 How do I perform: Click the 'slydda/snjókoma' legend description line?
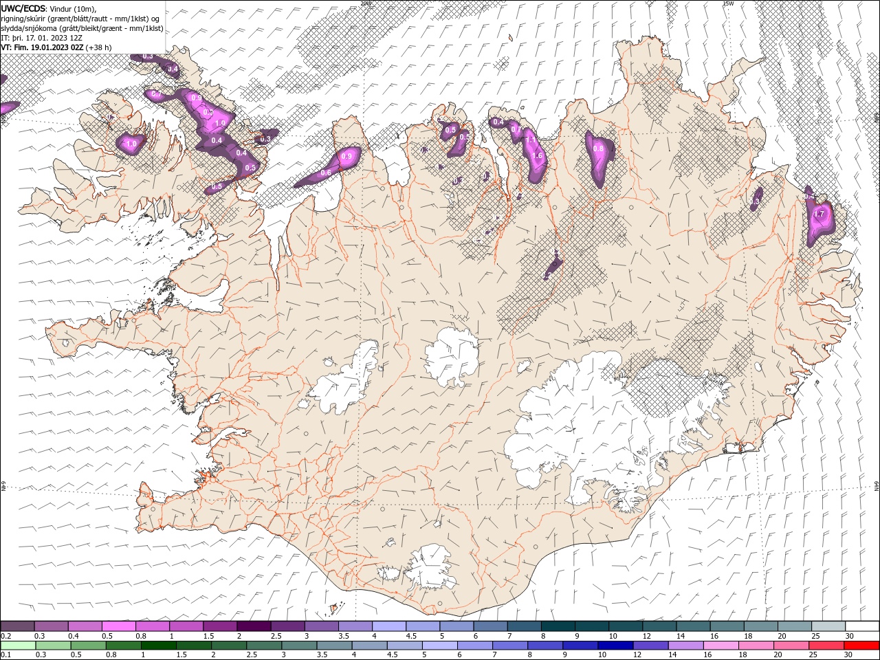point(82,28)
